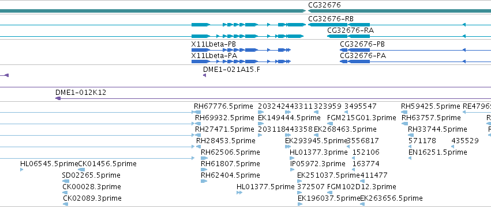491x207 pixels.
Task: Select the DME1-012K12 BAC label
Action: 81,93
